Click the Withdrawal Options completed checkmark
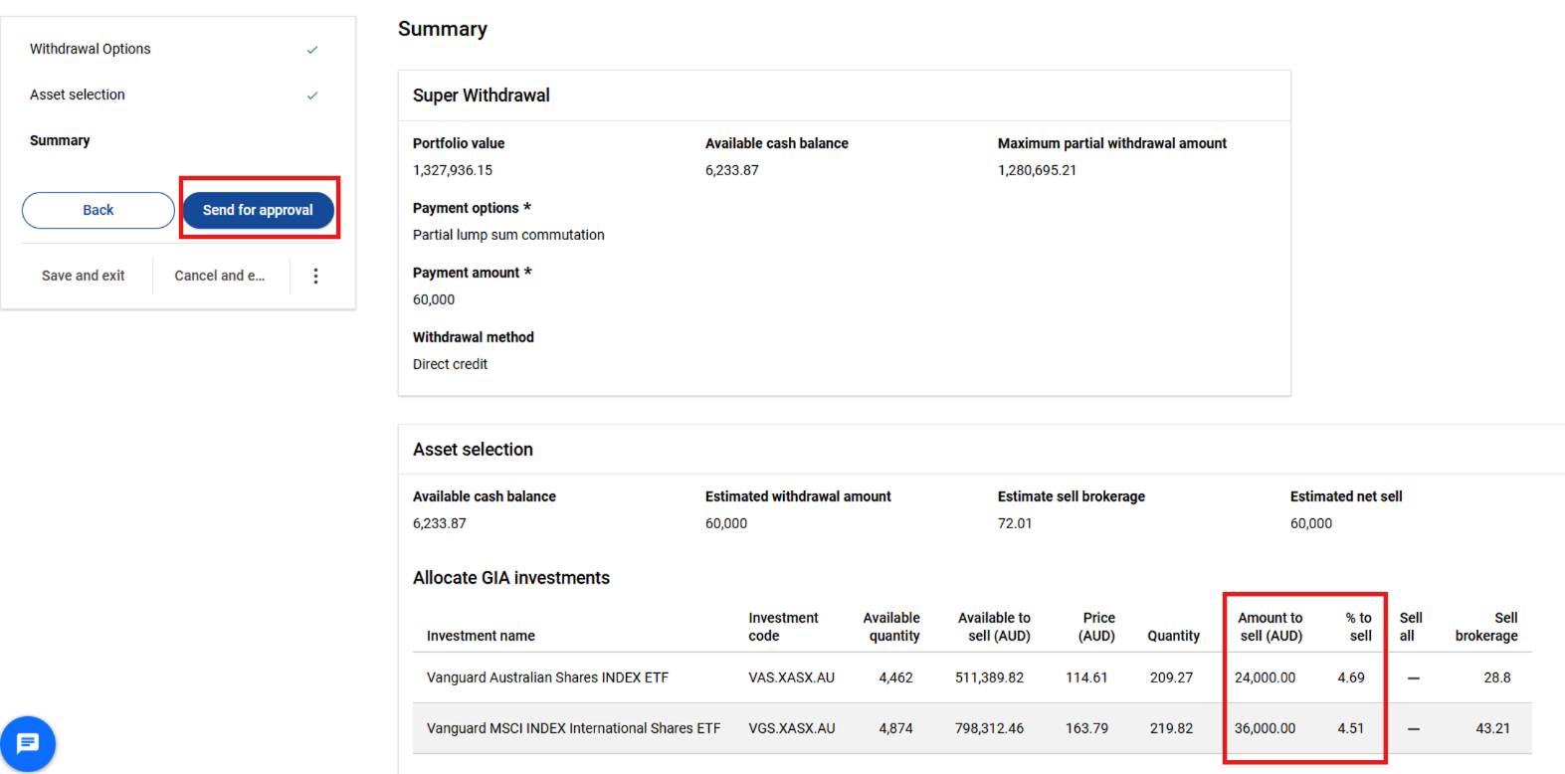The height and width of the screenshot is (774, 1565). 312,50
